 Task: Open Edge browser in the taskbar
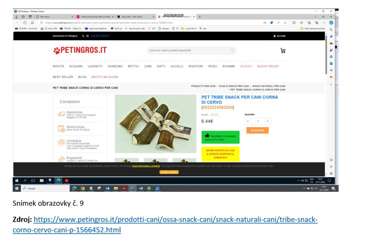[58, 180]
